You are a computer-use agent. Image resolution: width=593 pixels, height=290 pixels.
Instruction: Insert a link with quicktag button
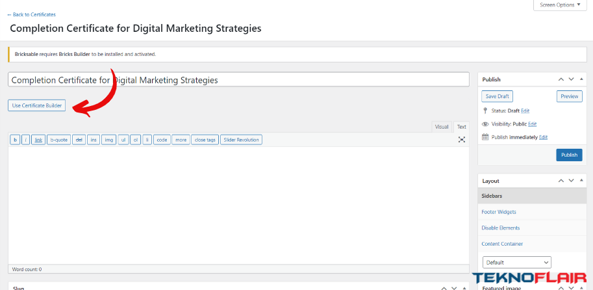[38, 140]
